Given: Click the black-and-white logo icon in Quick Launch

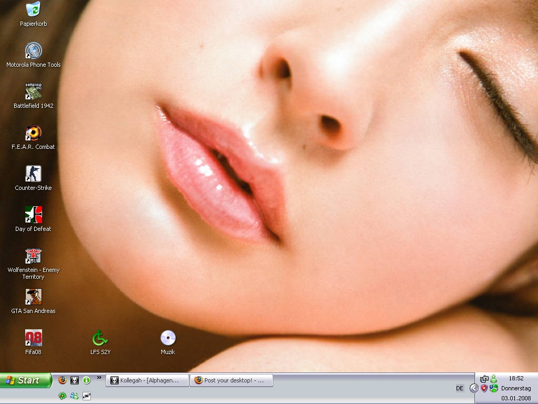Looking at the screenshot, I should 87,396.
